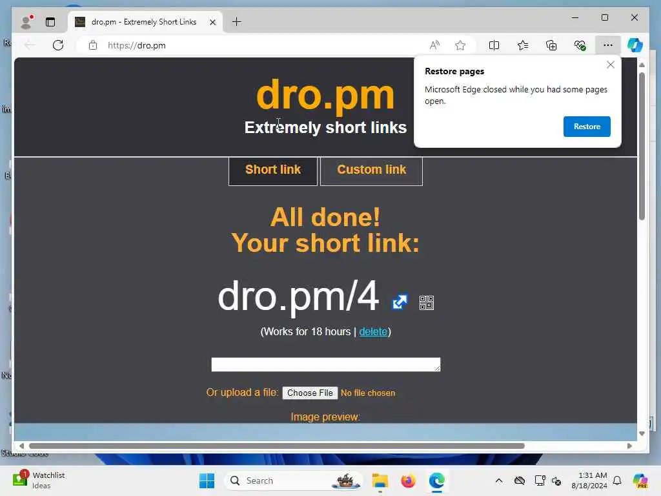Open the Windows Start menu
The image size is (661, 496).
[x=207, y=480]
